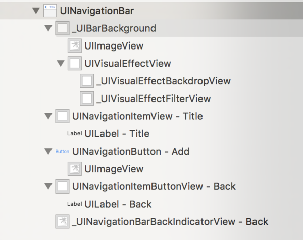The width and height of the screenshot is (303, 240).
Task: Click the image icon of the first UIImageView
Action: click(75, 46)
